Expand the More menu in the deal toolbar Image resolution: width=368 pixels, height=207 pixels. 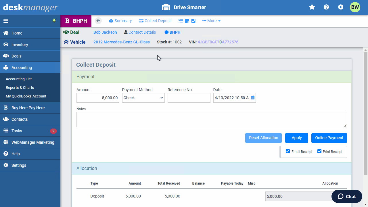tap(211, 20)
